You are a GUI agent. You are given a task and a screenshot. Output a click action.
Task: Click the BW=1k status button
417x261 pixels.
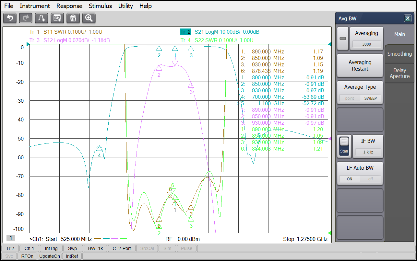[x=95, y=248]
